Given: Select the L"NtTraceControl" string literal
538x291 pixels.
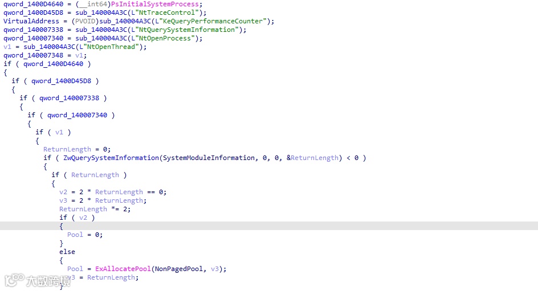Looking at the screenshot, I should (165, 13).
